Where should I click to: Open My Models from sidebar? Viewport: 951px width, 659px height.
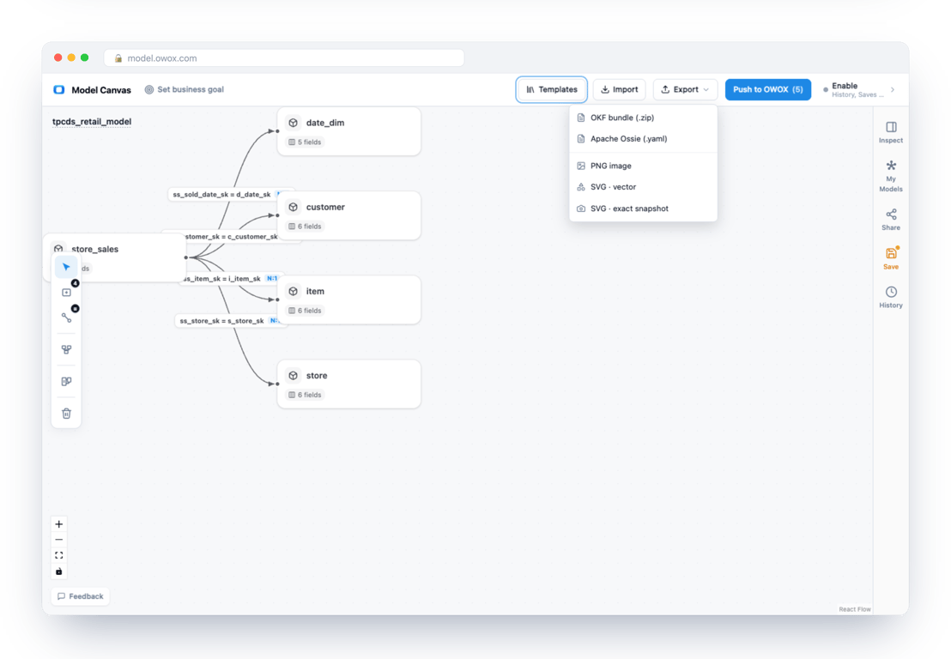(x=890, y=176)
